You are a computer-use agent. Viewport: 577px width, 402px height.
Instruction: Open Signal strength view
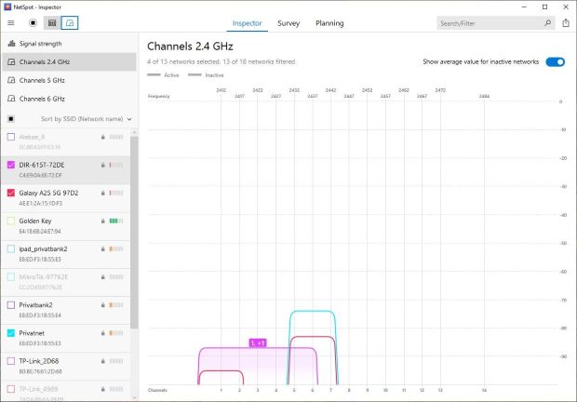[69, 44]
